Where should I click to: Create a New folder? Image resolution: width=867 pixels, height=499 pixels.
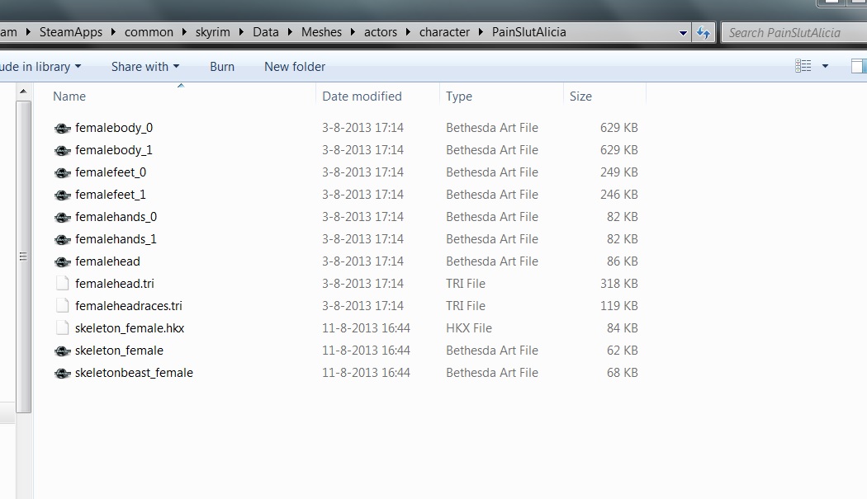tap(295, 66)
